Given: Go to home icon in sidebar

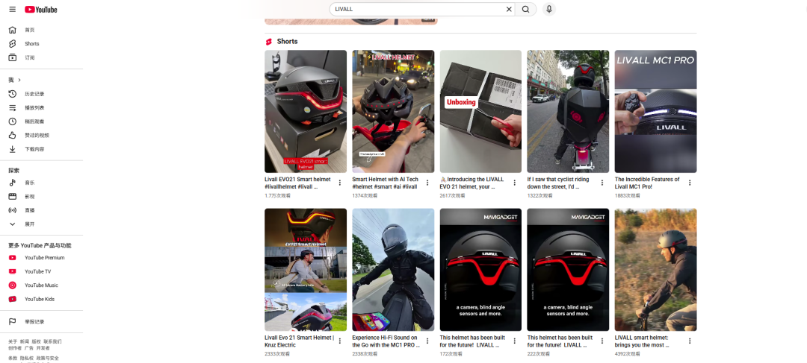Looking at the screenshot, I should (x=13, y=30).
